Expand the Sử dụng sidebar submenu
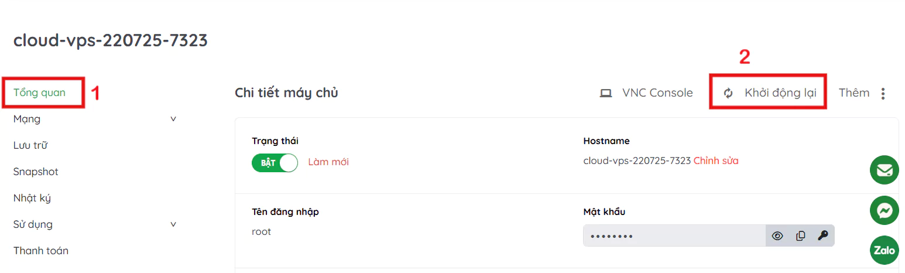The height and width of the screenshot is (273, 905). point(173,224)
